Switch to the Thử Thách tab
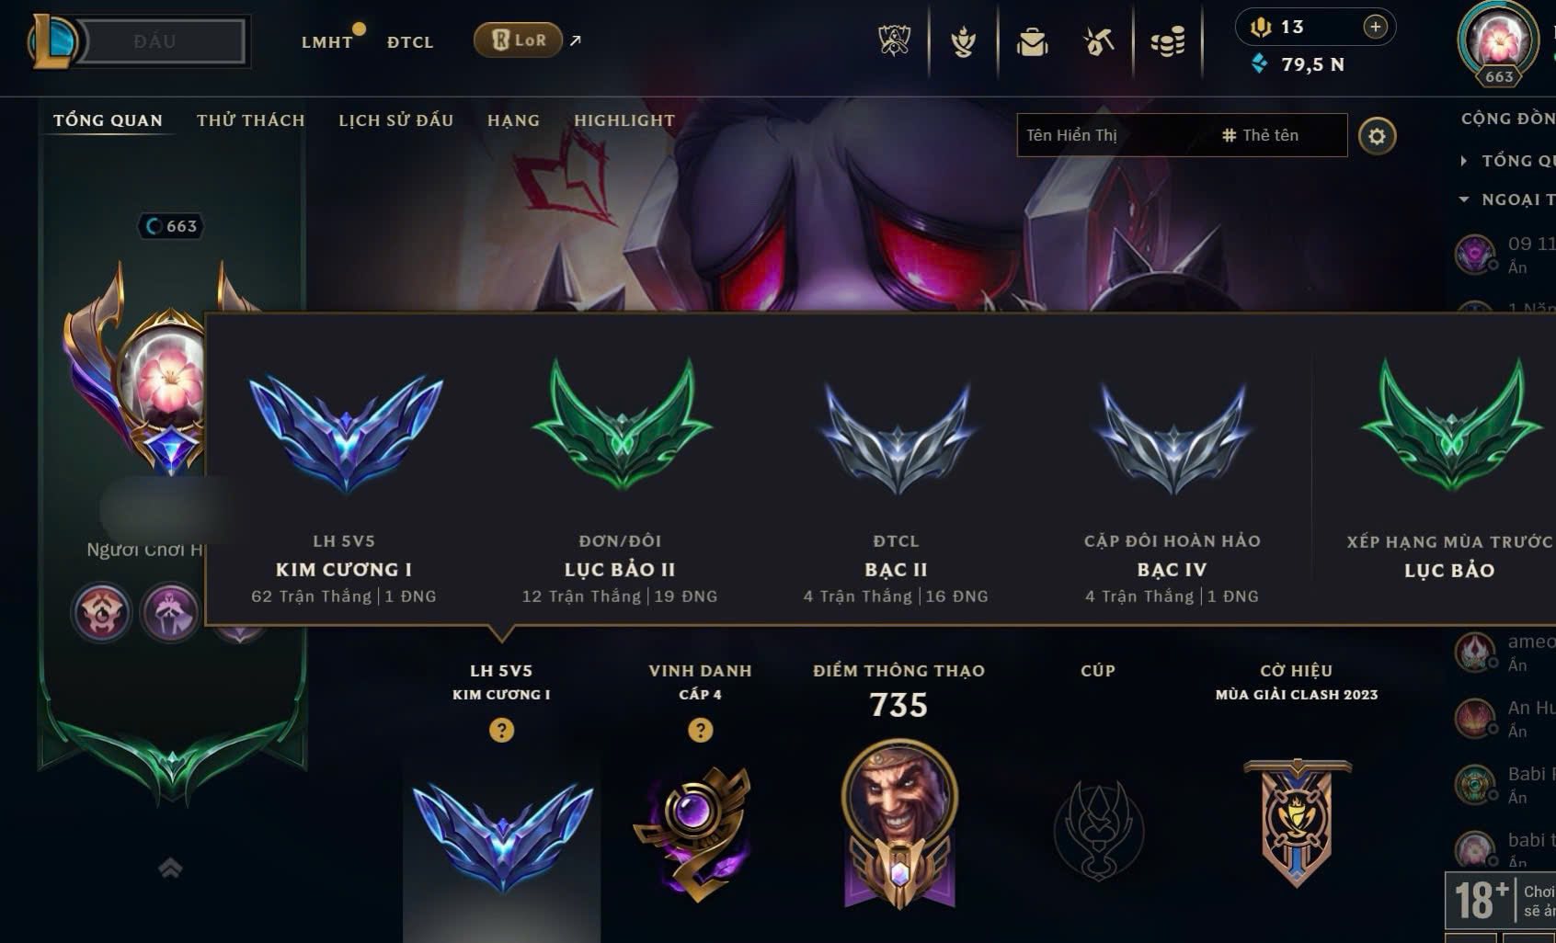This screenshot has width=1556, height=943. pos(250,120)
